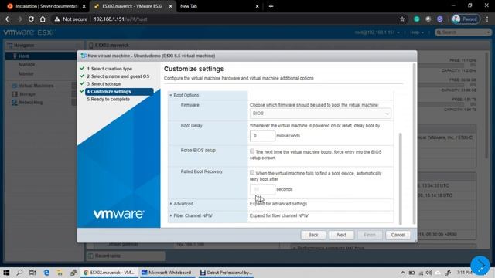The width and height of the screenshot is (495, 278).
Task: Bookmark this page with the star
Action: point(402,19)
